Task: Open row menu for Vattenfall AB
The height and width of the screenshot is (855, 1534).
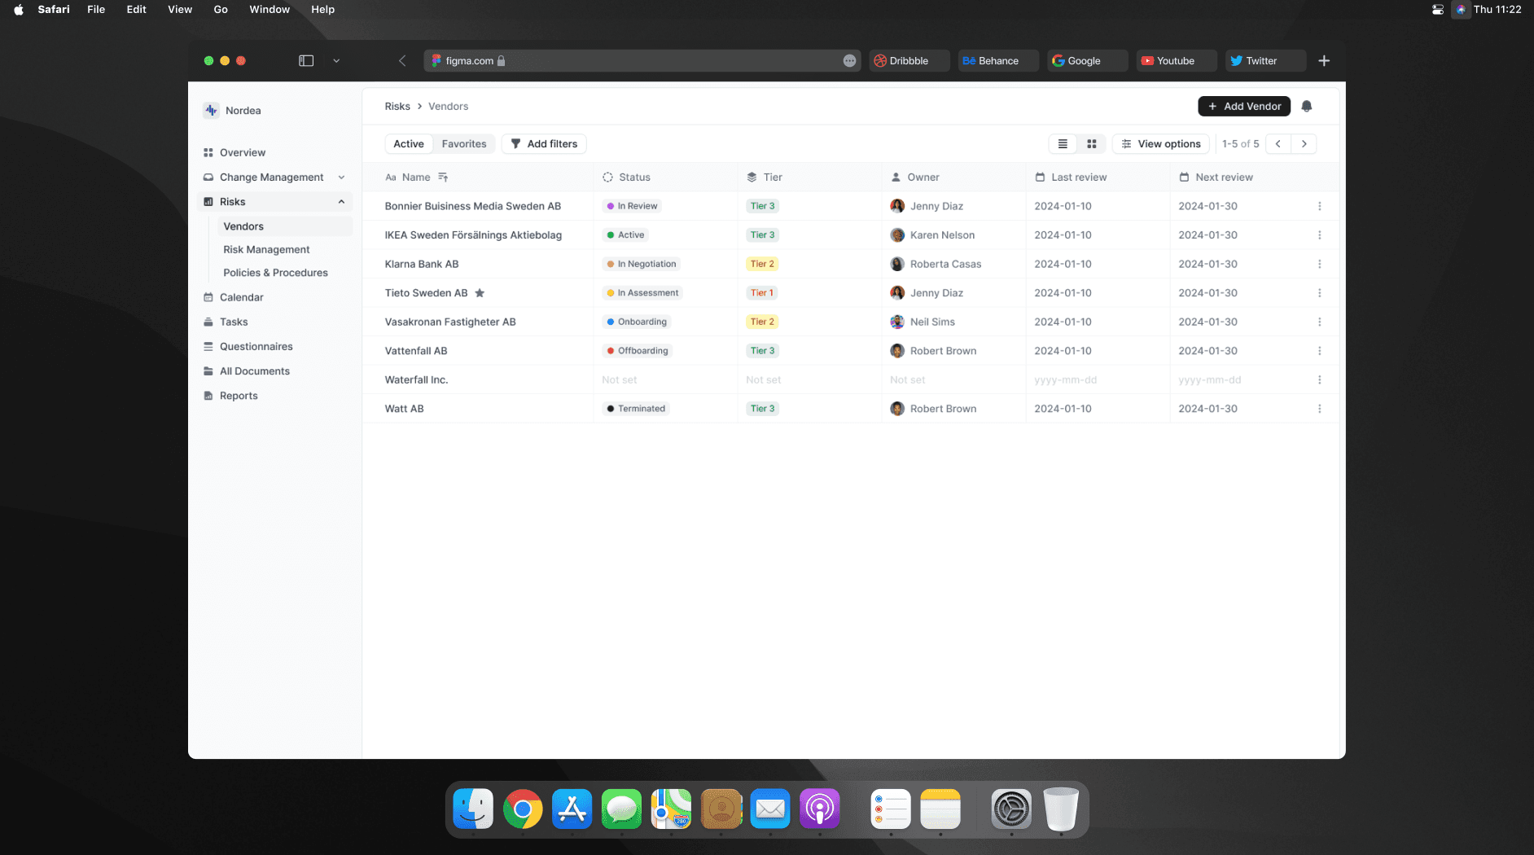Action: tap(1320, 350)
